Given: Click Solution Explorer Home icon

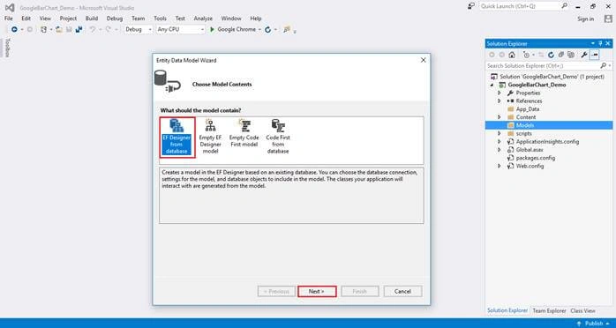Looking at the screenshot, I should click(512, 55).
